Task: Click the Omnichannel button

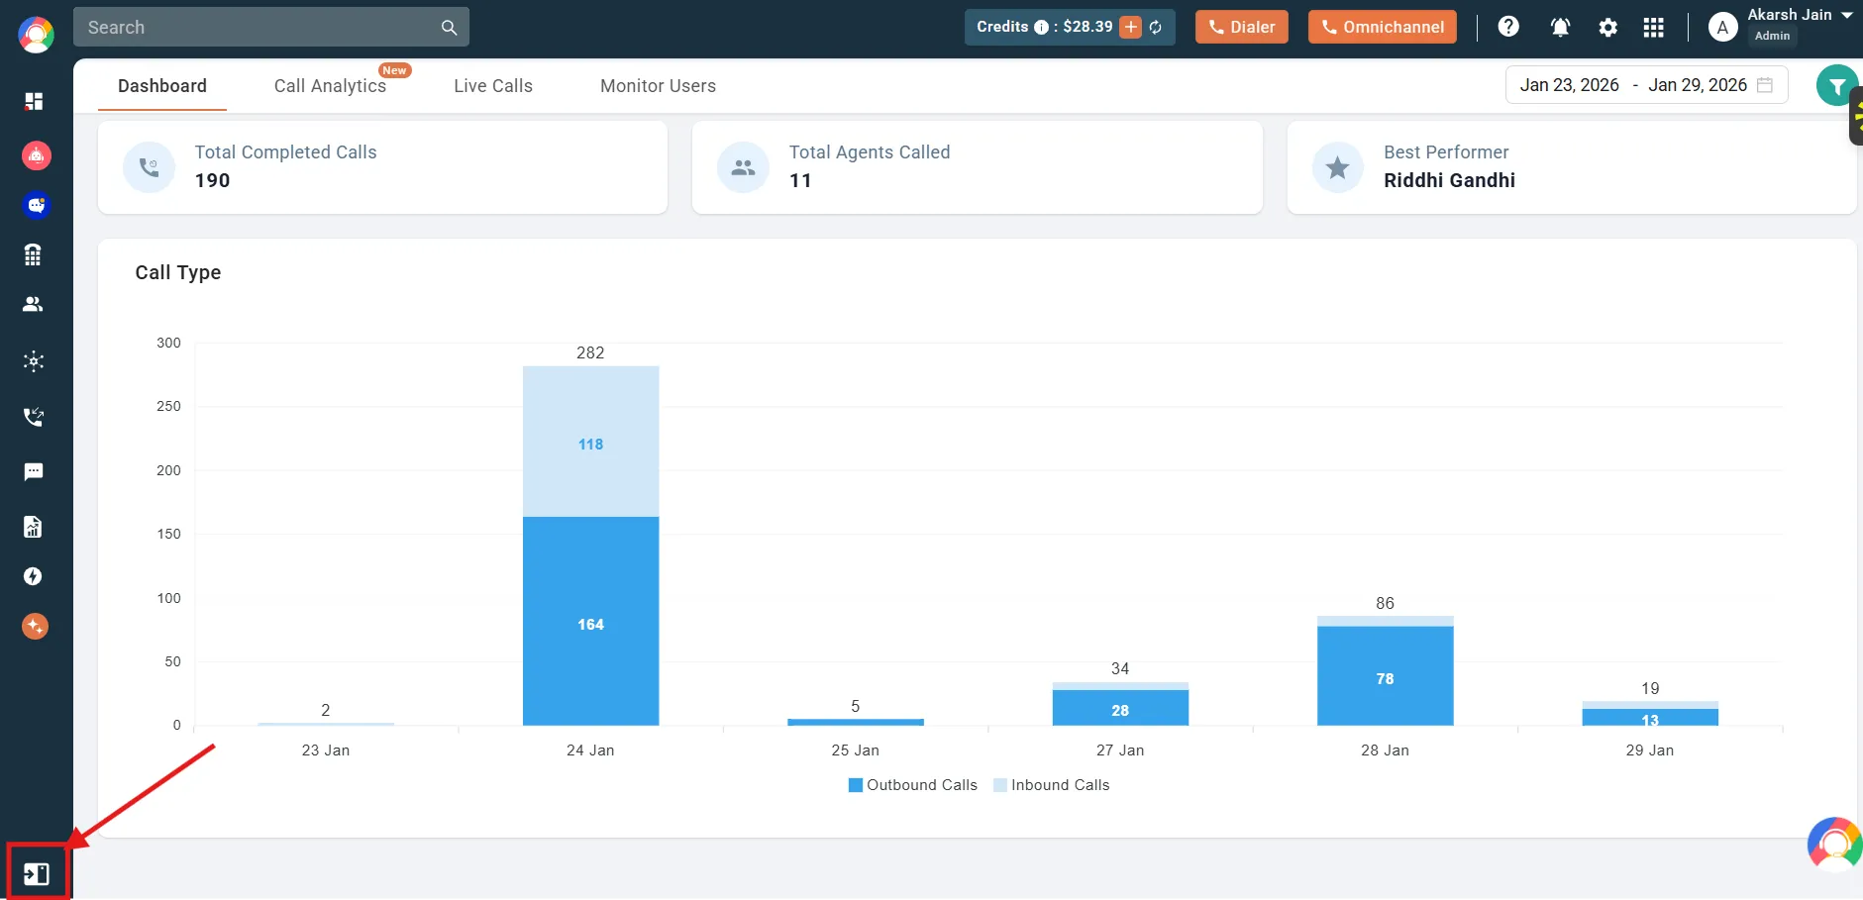Action: tap(1381, 27)
